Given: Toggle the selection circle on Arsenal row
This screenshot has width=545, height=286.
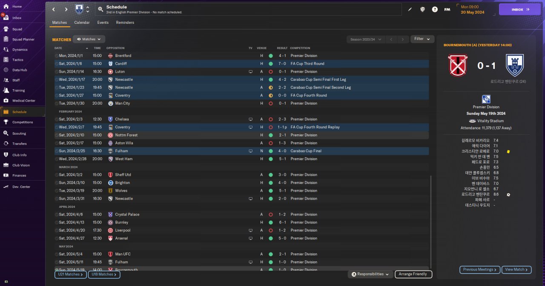Looking at the screenshot, I should (57, 238).
